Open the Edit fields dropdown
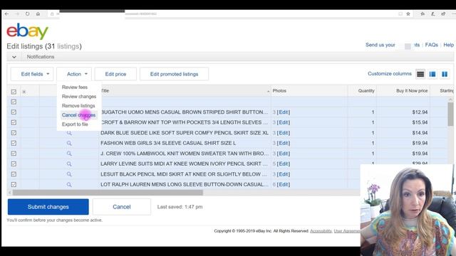 tap(32, 74)
